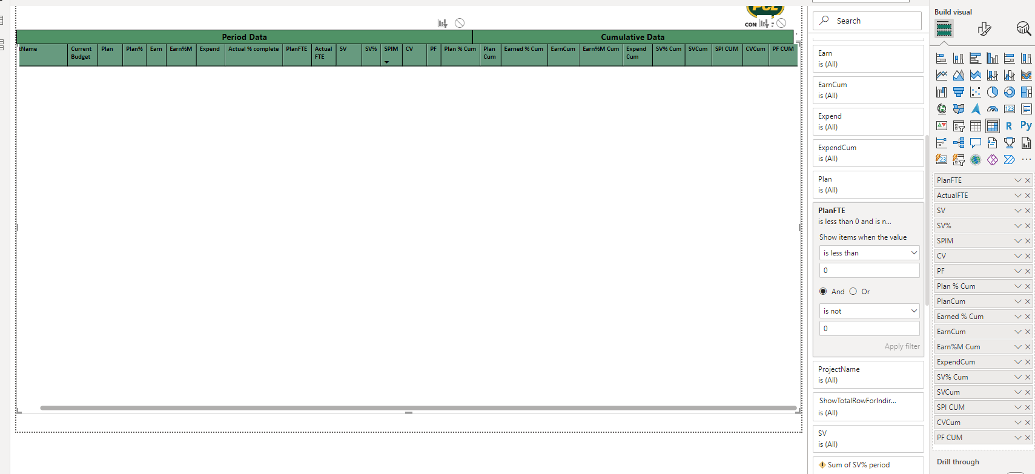
Task: Pick the pie chart visual
Action: [x=992, y=93]
